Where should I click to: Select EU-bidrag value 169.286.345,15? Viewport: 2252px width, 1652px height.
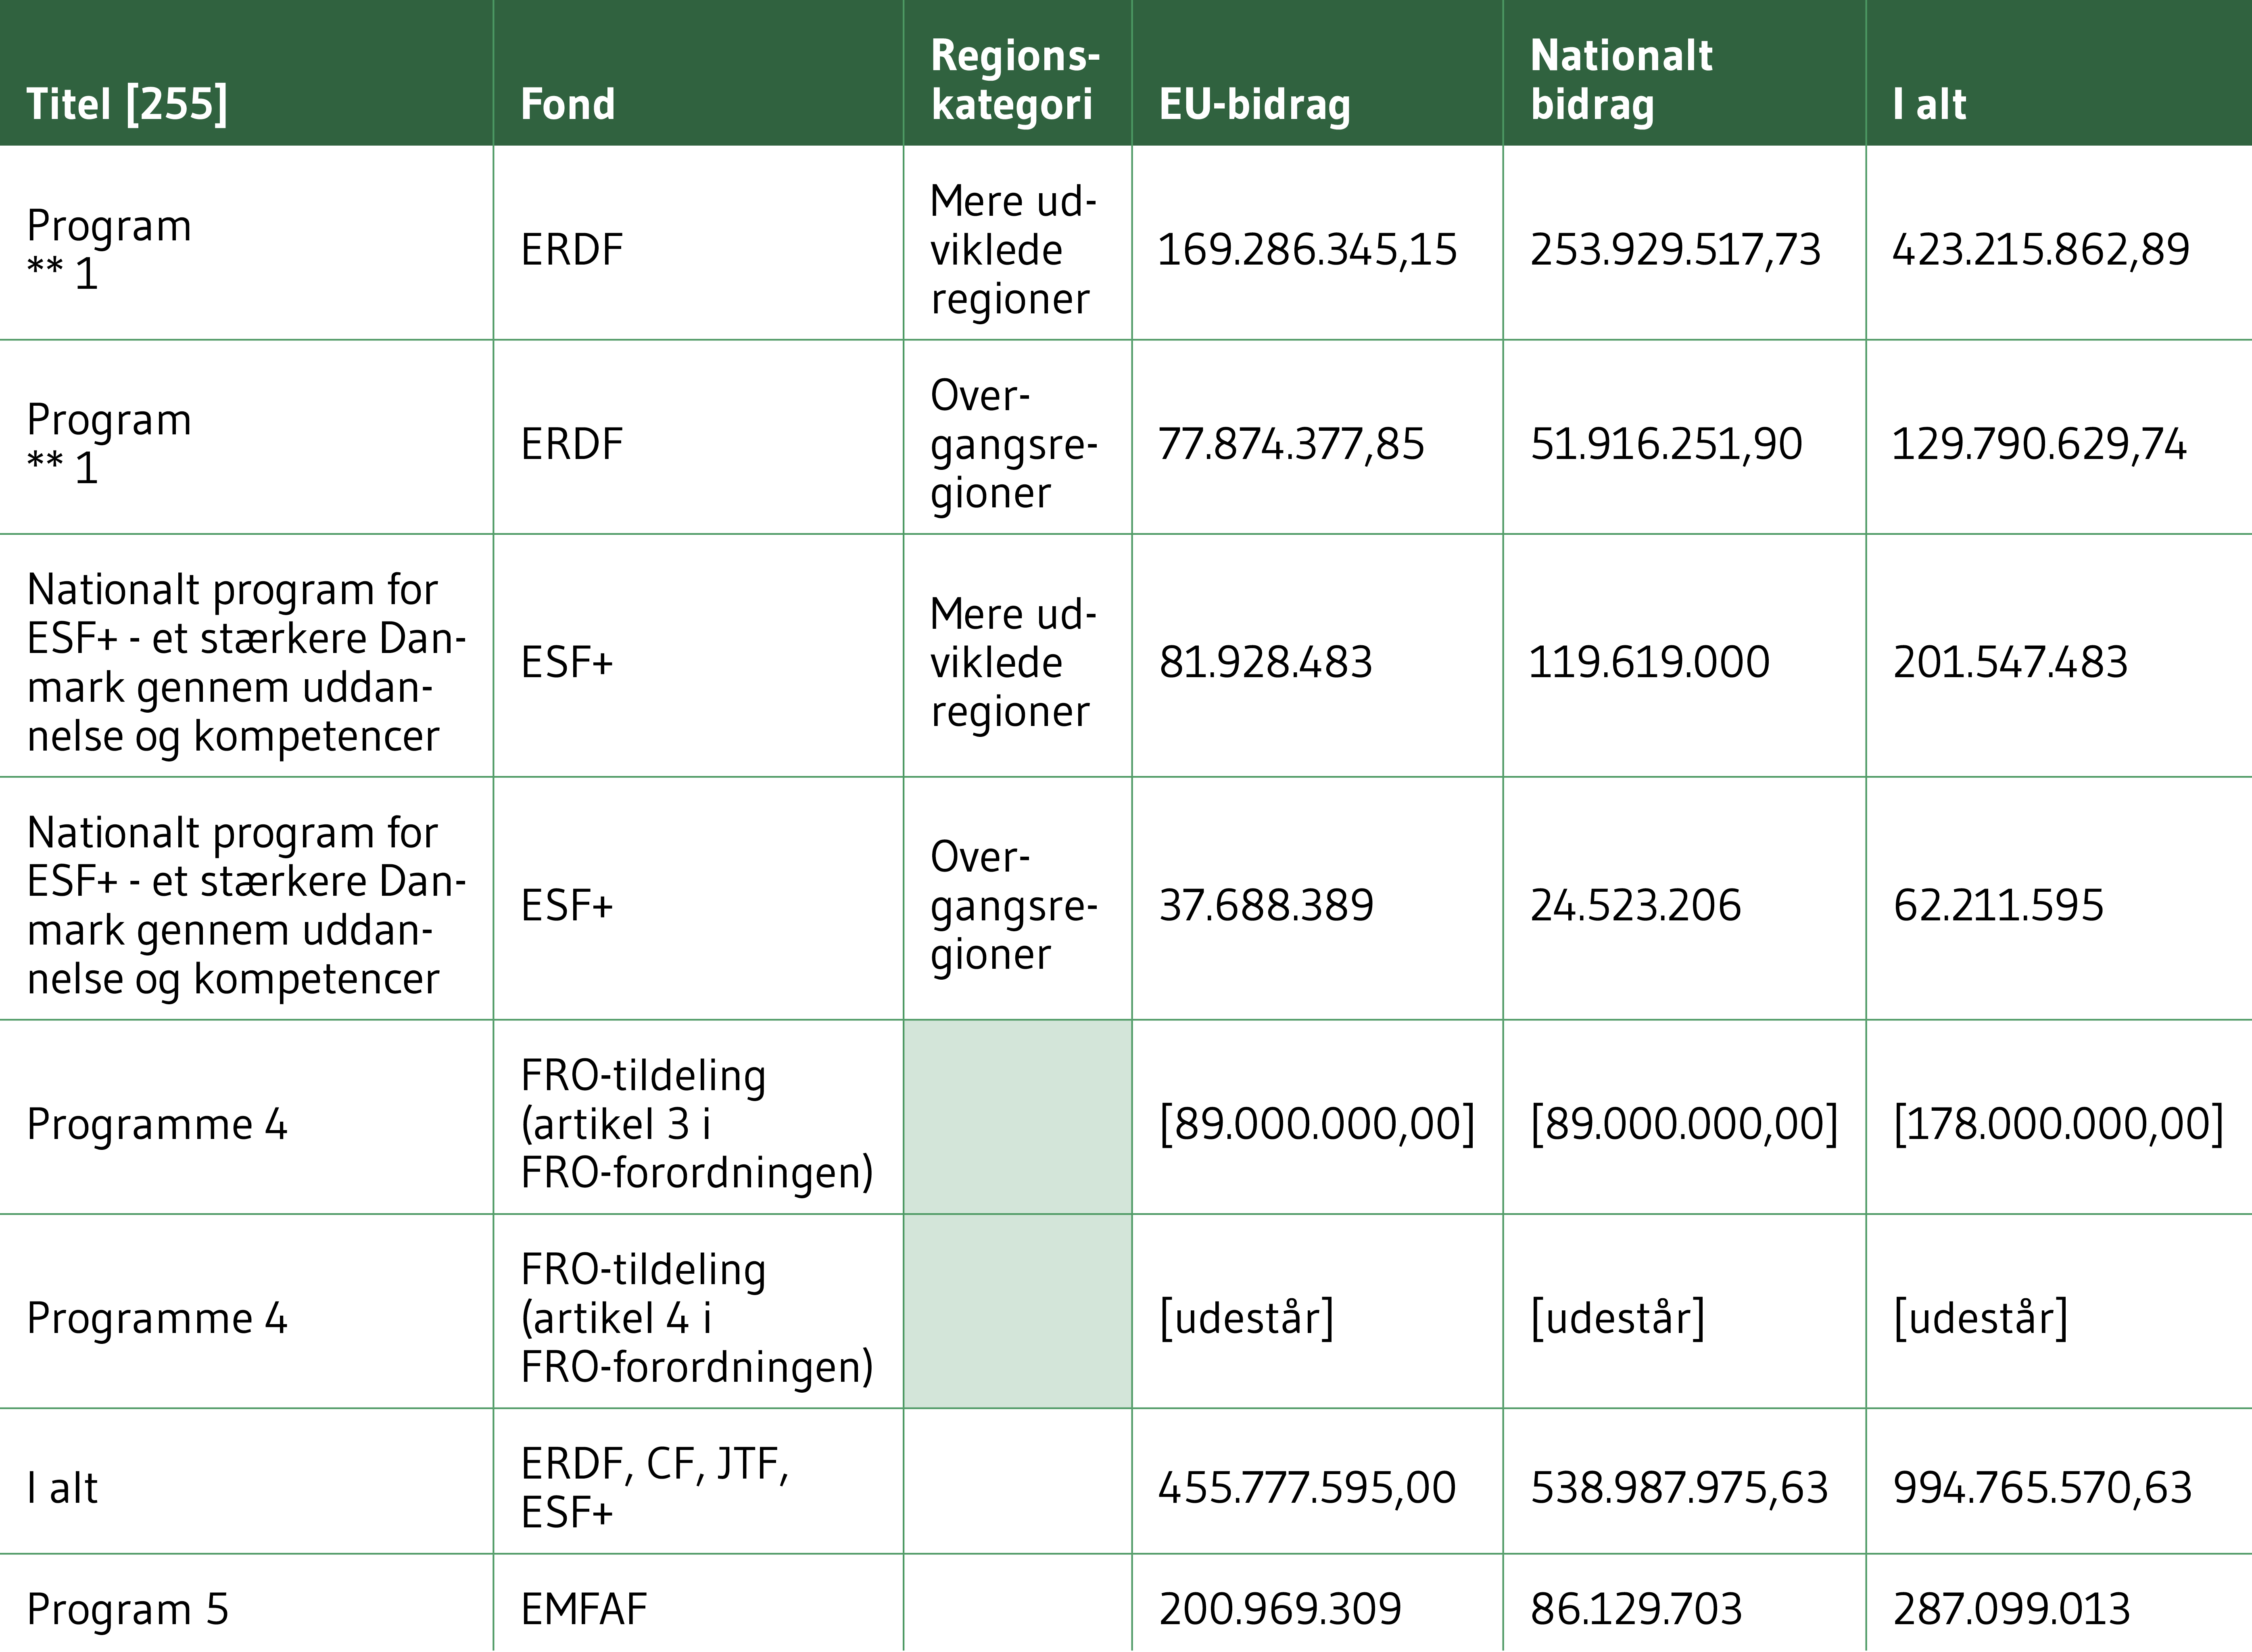tap(1306, 249)
